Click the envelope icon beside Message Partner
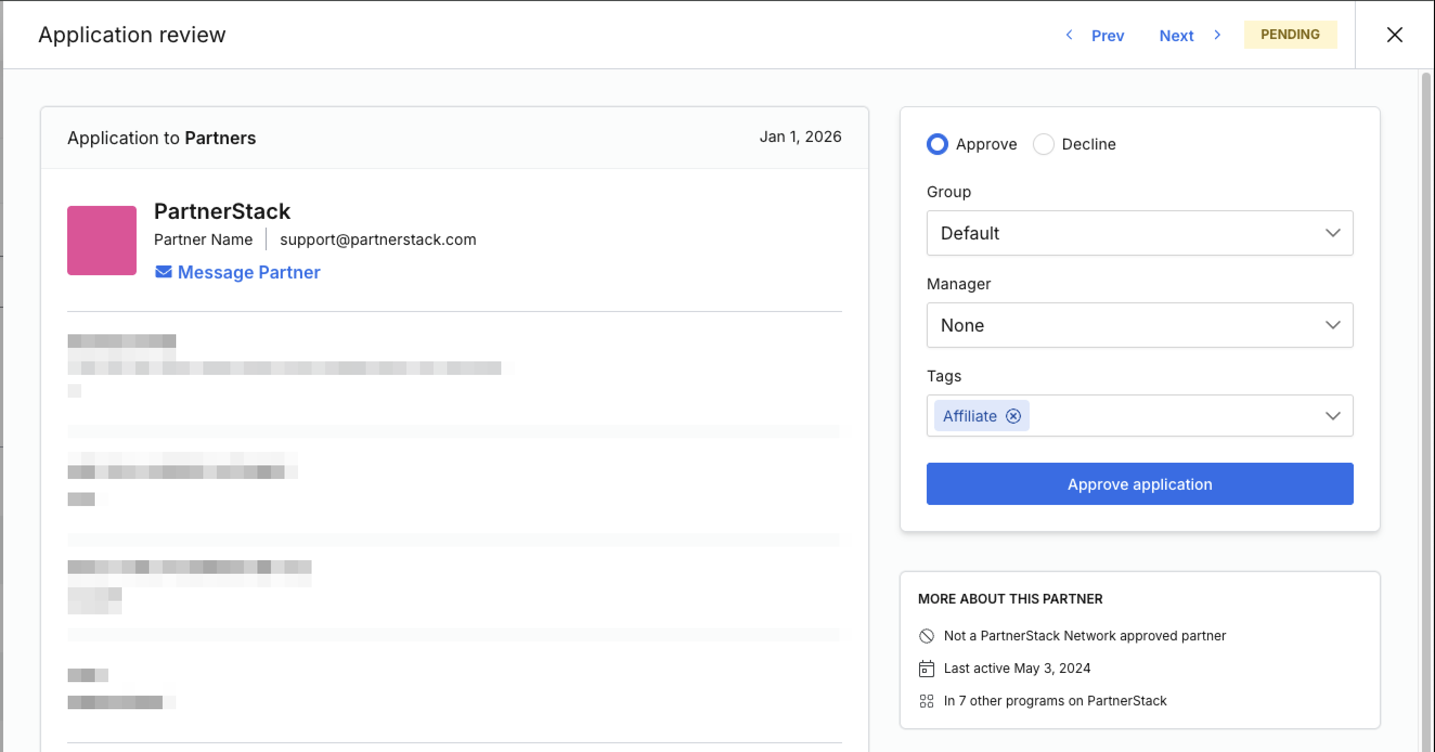This screenshot has width=1435, height=752. (163, 272)
